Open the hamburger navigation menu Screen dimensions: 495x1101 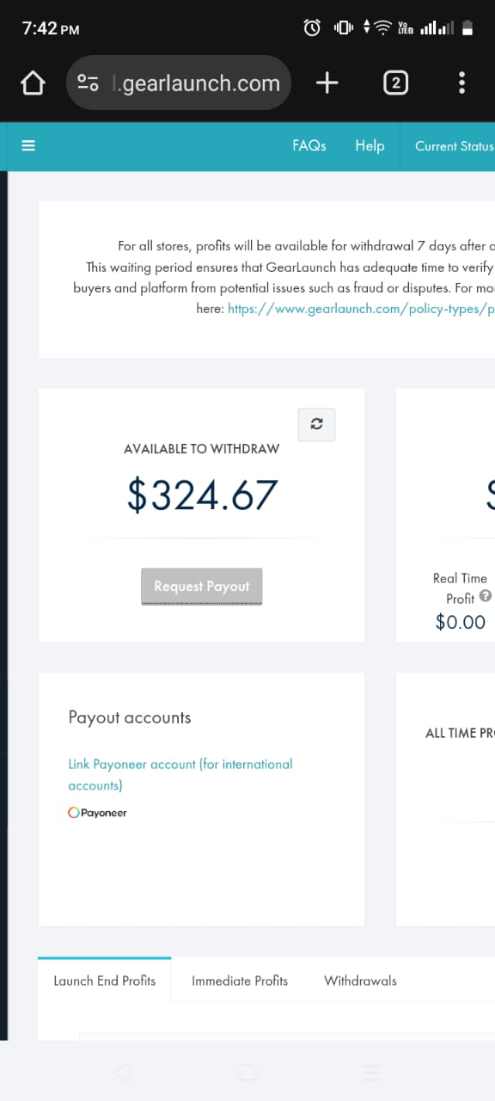pos(28,145)
